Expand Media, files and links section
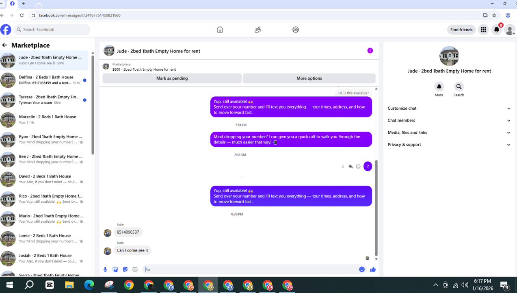Image resolution: width=517 pixels, height=293 pixels. (x=449, y=132)
